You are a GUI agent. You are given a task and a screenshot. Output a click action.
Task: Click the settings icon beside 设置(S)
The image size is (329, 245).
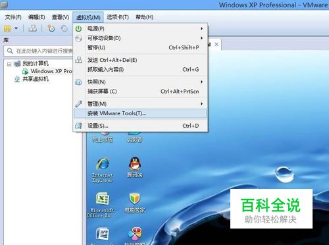[78, 126]
